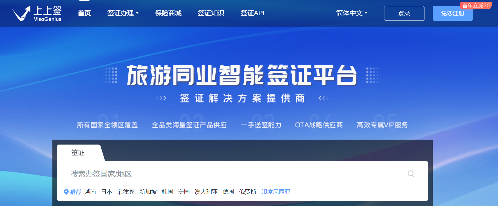Open the 签证API menu item
The width and height of the screenshot is (498, 206).
pyautogui.click(x=252, y=13)
